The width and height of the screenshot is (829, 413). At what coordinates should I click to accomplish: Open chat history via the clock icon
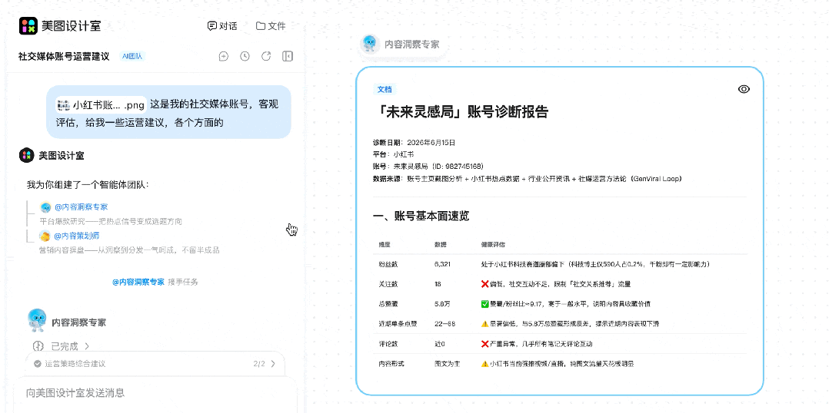pyautogui.click(x=245, y=57)
